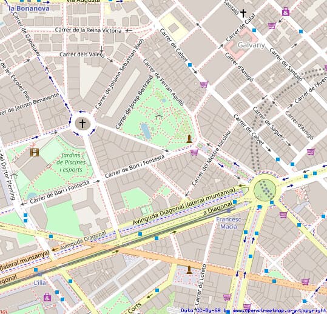
Task: Click the cross icon in the roundabout
Action: pyautogui.click(x=83, y=123)
